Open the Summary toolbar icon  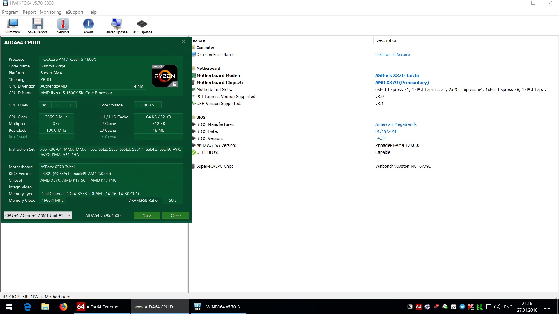click(x=13, y=26)
